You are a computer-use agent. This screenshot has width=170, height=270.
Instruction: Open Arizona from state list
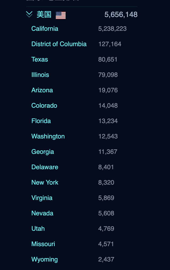click(x=42, y=90)
